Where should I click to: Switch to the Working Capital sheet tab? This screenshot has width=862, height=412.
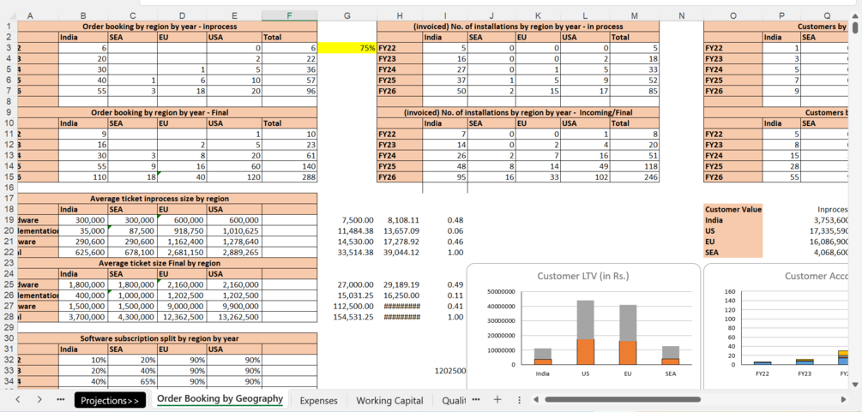(x=389, y=401)
